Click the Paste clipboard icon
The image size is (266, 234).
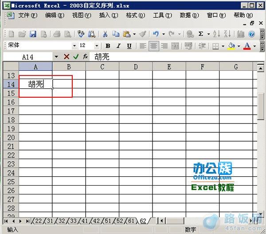(x=127, y=34)
